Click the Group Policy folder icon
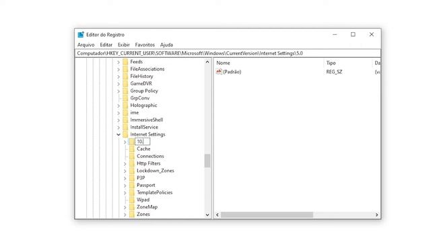 (x=125, y=91)
